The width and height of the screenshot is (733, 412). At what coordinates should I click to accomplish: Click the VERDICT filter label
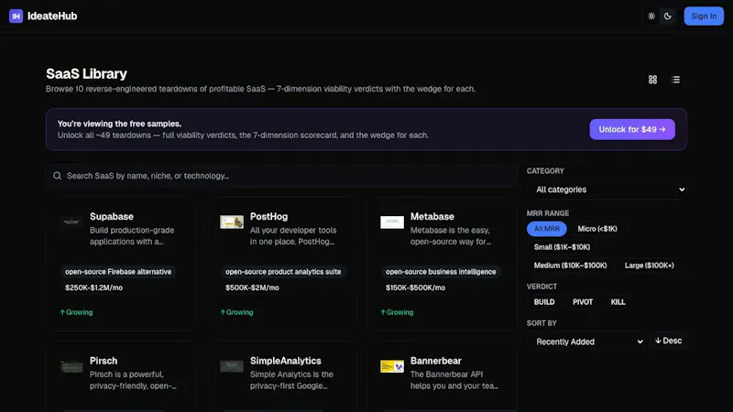(542, 287)
